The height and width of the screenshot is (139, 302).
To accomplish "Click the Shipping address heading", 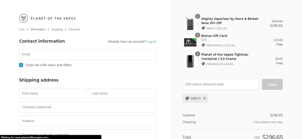I will (39, 80).
